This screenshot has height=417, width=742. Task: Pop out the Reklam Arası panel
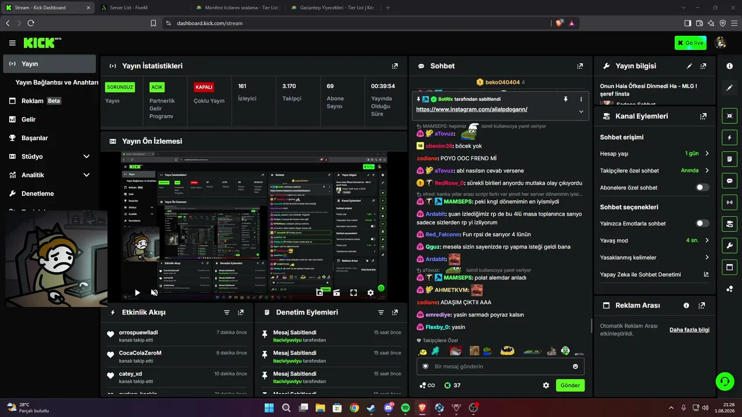point(702,305)
